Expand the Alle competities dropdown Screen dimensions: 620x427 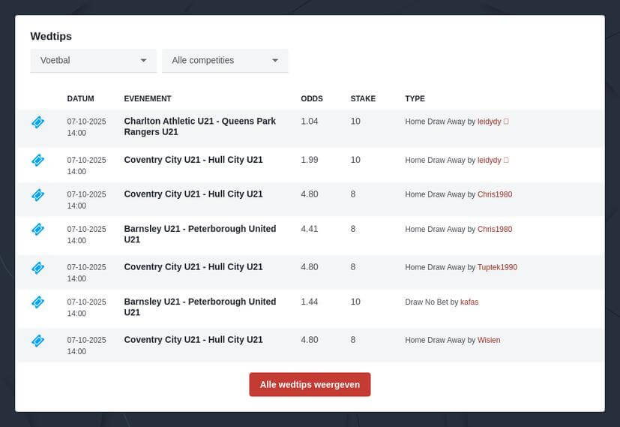tap(225, 61)
